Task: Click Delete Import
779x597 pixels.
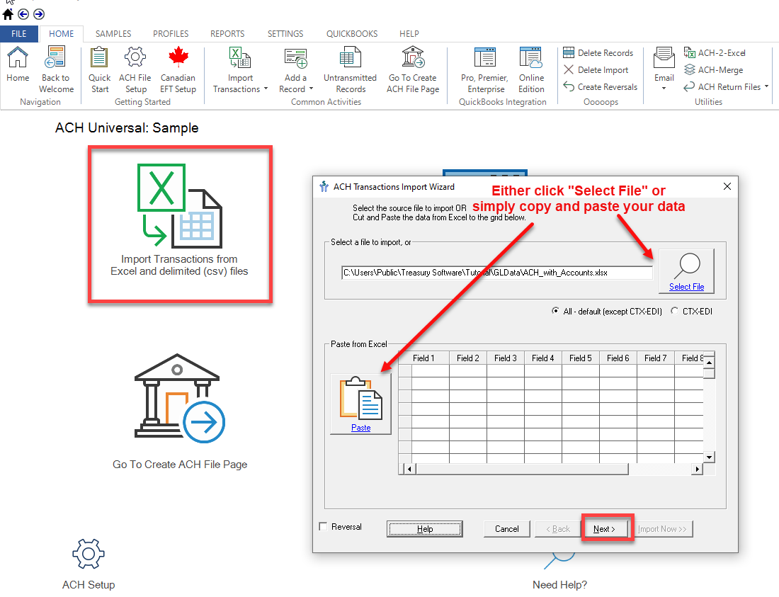Action: point(596,70)
